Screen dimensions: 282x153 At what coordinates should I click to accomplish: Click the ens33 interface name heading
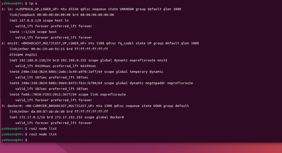pos(13,43)
